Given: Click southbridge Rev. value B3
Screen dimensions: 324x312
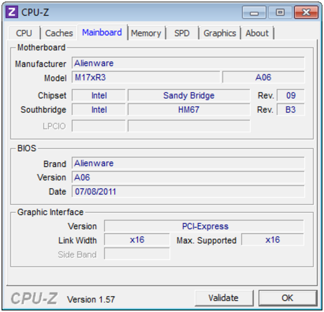Looking at the screenshot, I should click(x=291, y=110).
